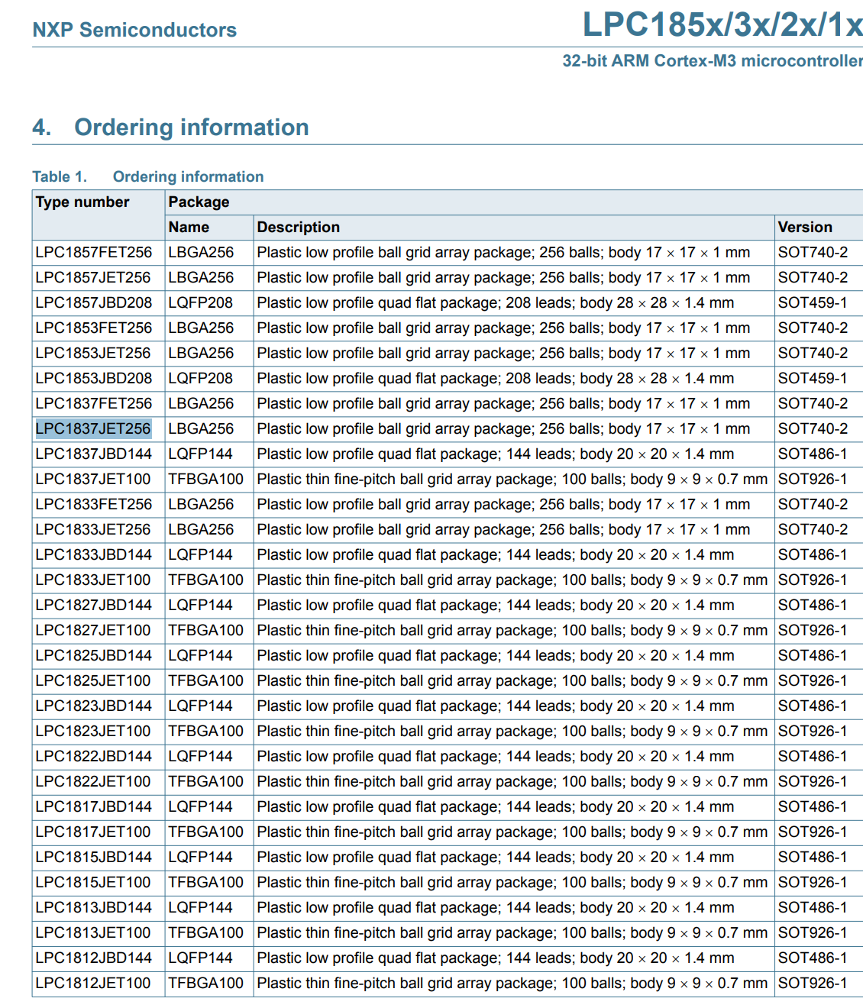
Task: Select the LPC1822JBD144 type number
Action: point(93,756)
